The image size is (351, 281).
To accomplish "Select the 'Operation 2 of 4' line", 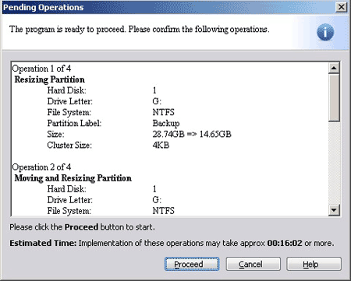I will (x=41, y=167).
